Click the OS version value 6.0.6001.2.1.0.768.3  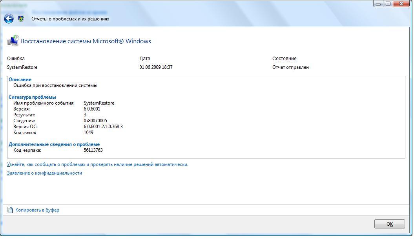(x=103, y=127)
